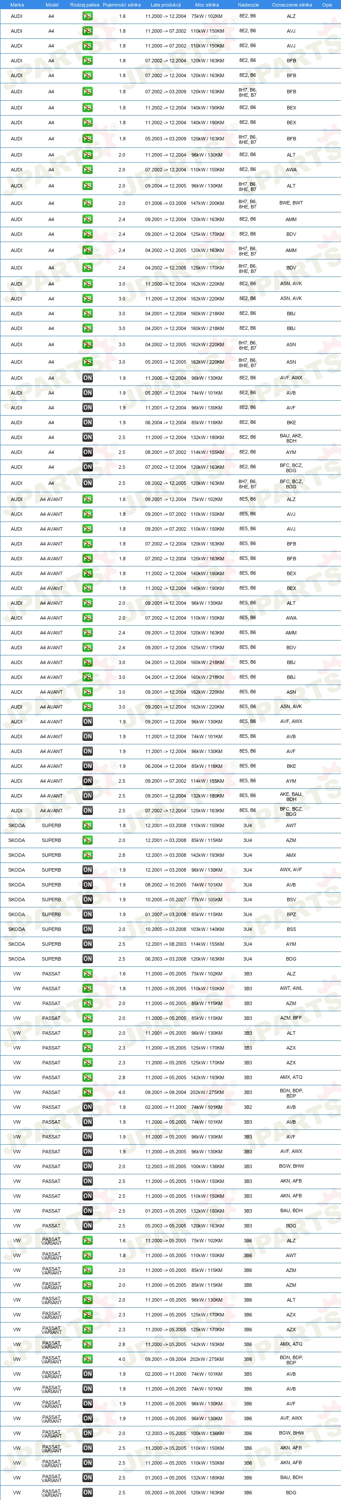Select the AWT, AWL engine code cell
Viewport: 341px width, 1500px height.
292,988
